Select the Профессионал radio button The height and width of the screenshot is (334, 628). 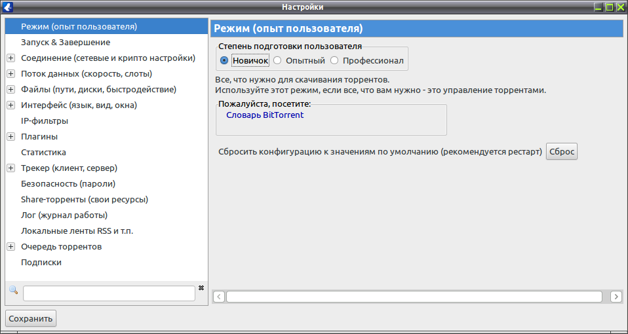tap(334, 61)
